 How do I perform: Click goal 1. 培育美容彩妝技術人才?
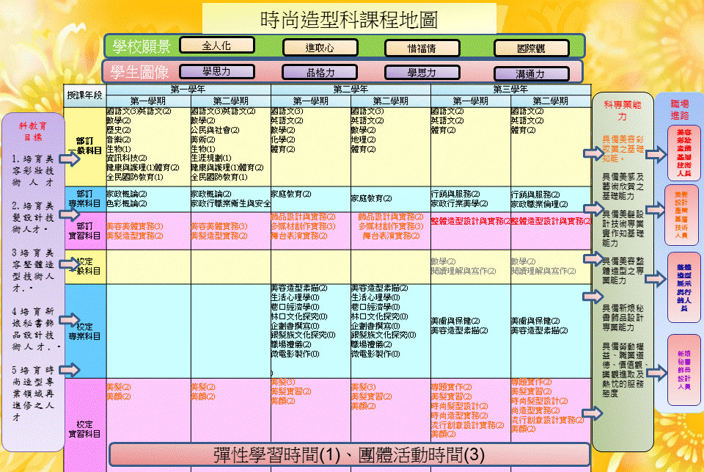pyautogui.click(x=33, y=171)
